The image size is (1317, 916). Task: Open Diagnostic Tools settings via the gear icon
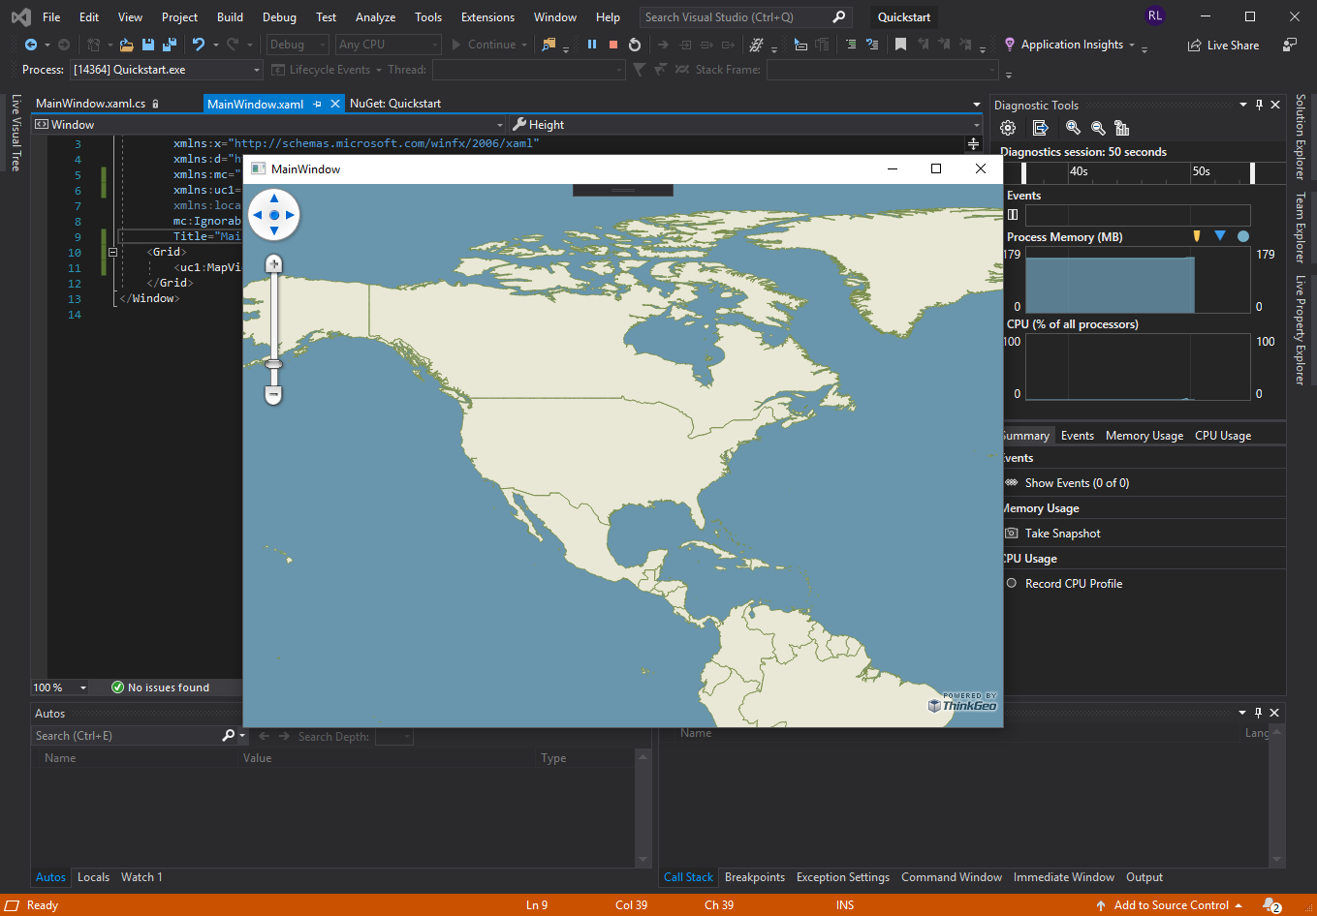point(1008,127)
